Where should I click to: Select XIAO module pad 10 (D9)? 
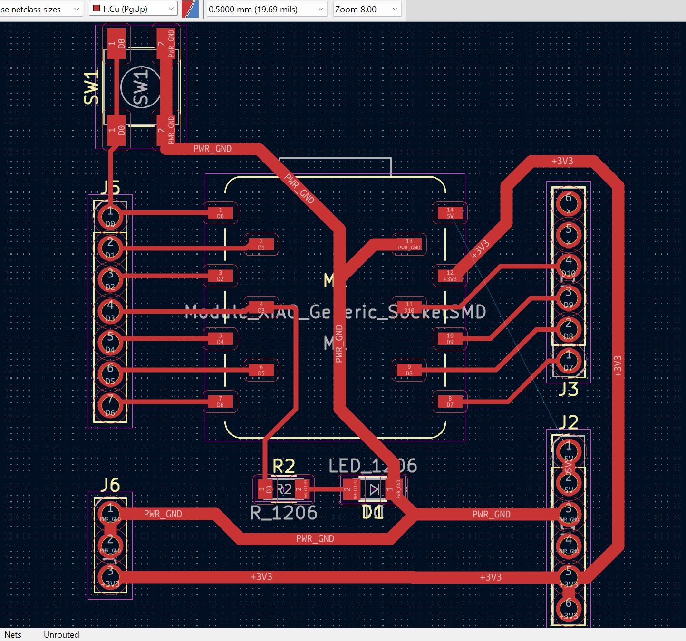click(450, 339)
